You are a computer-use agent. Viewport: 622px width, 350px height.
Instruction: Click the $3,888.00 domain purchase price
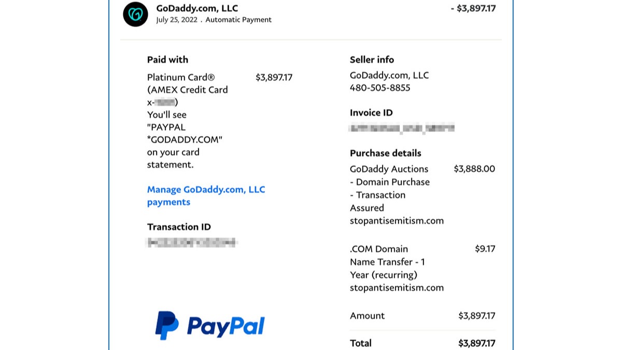coord(474,169)
